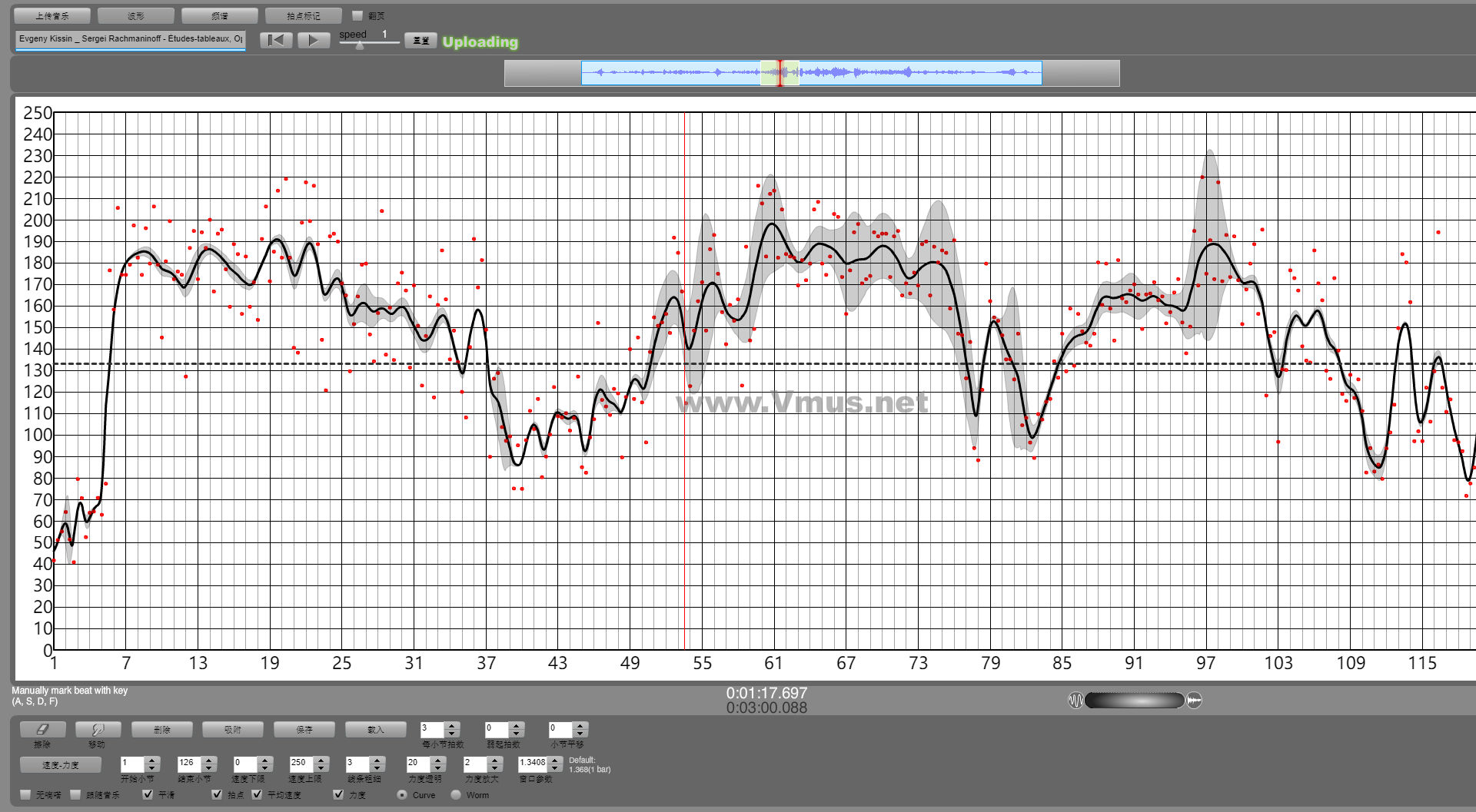Click the volume slider bar
Image resolution: width=1476 pixels, height=812 pixels.
click(1135, 700)
